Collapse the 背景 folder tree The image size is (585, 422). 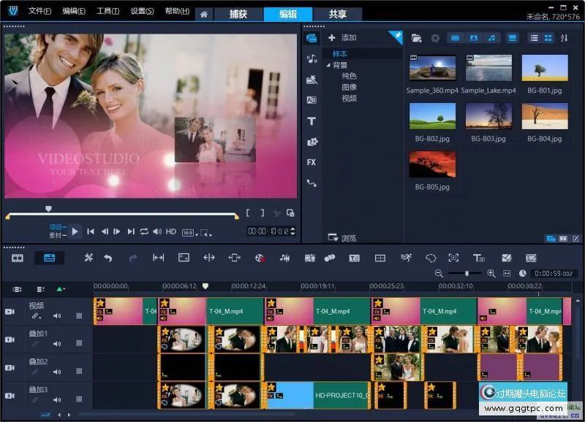(x=328, y=65)
